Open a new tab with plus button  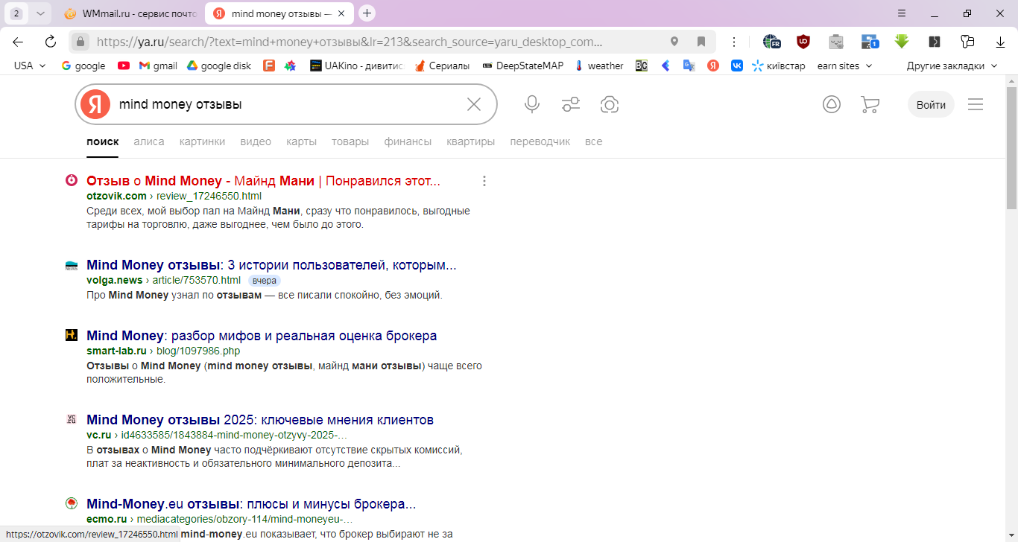click(x=367, y=13)
